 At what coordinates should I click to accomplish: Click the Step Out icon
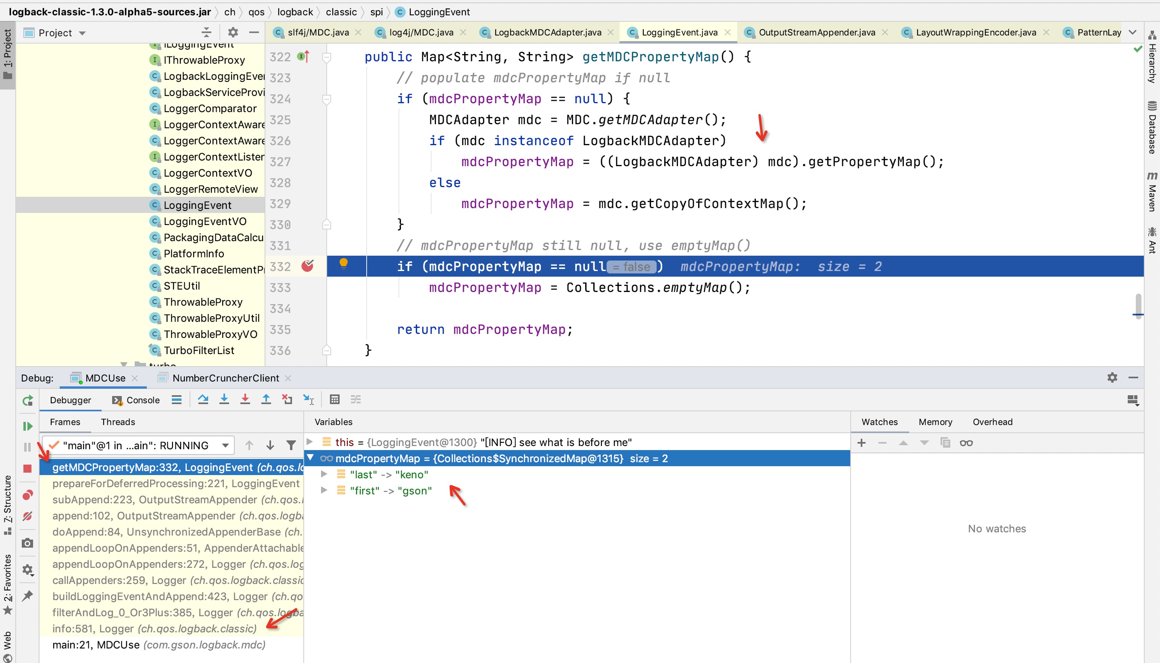(266, 399)
